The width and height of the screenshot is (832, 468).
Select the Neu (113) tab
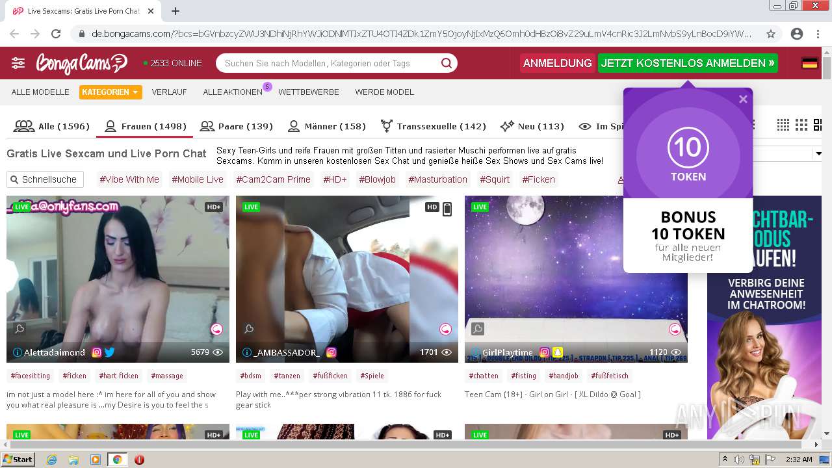(532, 126)
